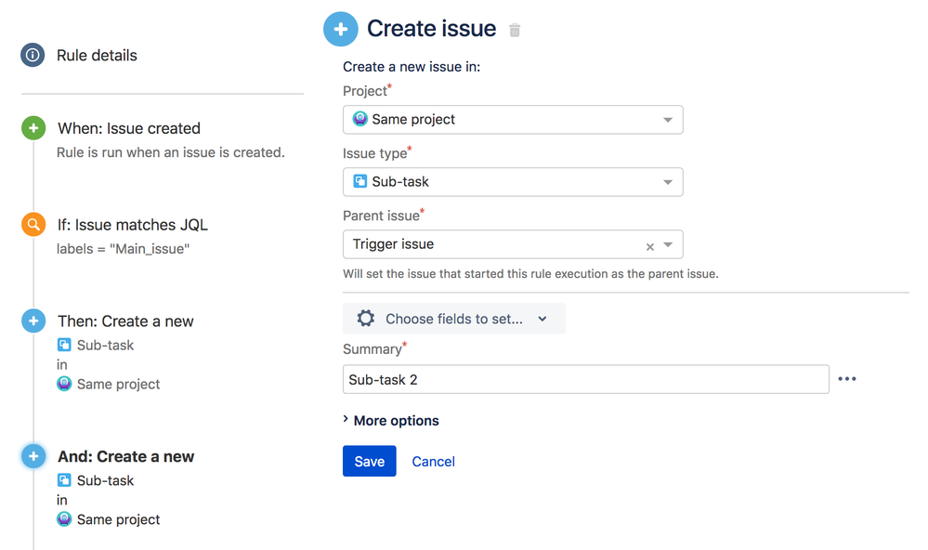The image size is (928, 550).
Task: Clear Trigger issue using the x icon
Action: [x=649, y=243]
